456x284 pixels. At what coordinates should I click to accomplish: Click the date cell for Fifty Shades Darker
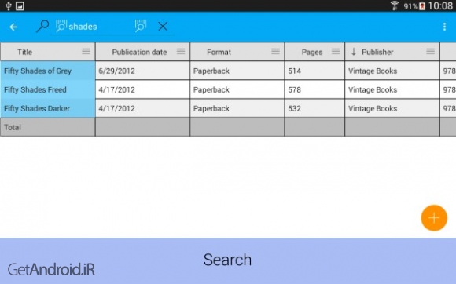coord(142,108)
